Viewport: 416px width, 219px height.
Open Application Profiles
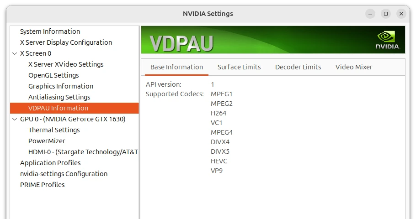[50, 163]
